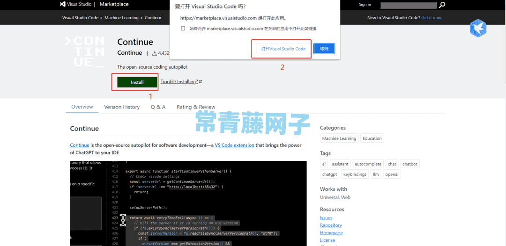Open the Q & A tab
This screenshot has width=506, height=246.
[x=158, y=107]
